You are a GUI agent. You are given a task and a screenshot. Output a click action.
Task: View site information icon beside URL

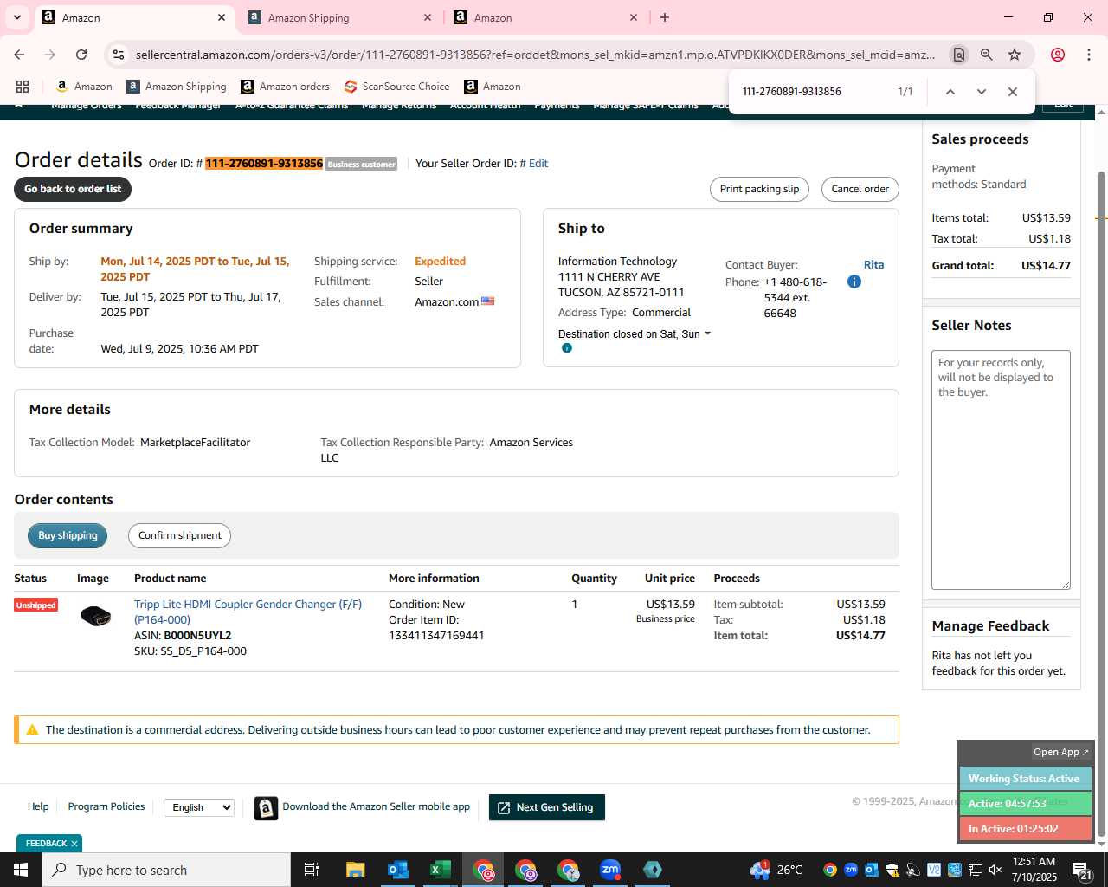tap(119, 55)
